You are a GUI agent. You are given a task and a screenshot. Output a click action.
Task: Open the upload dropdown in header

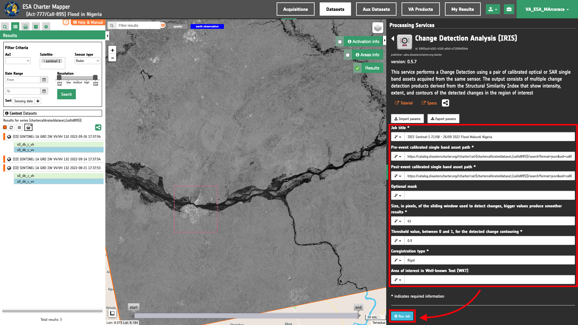tap(493, 9)
